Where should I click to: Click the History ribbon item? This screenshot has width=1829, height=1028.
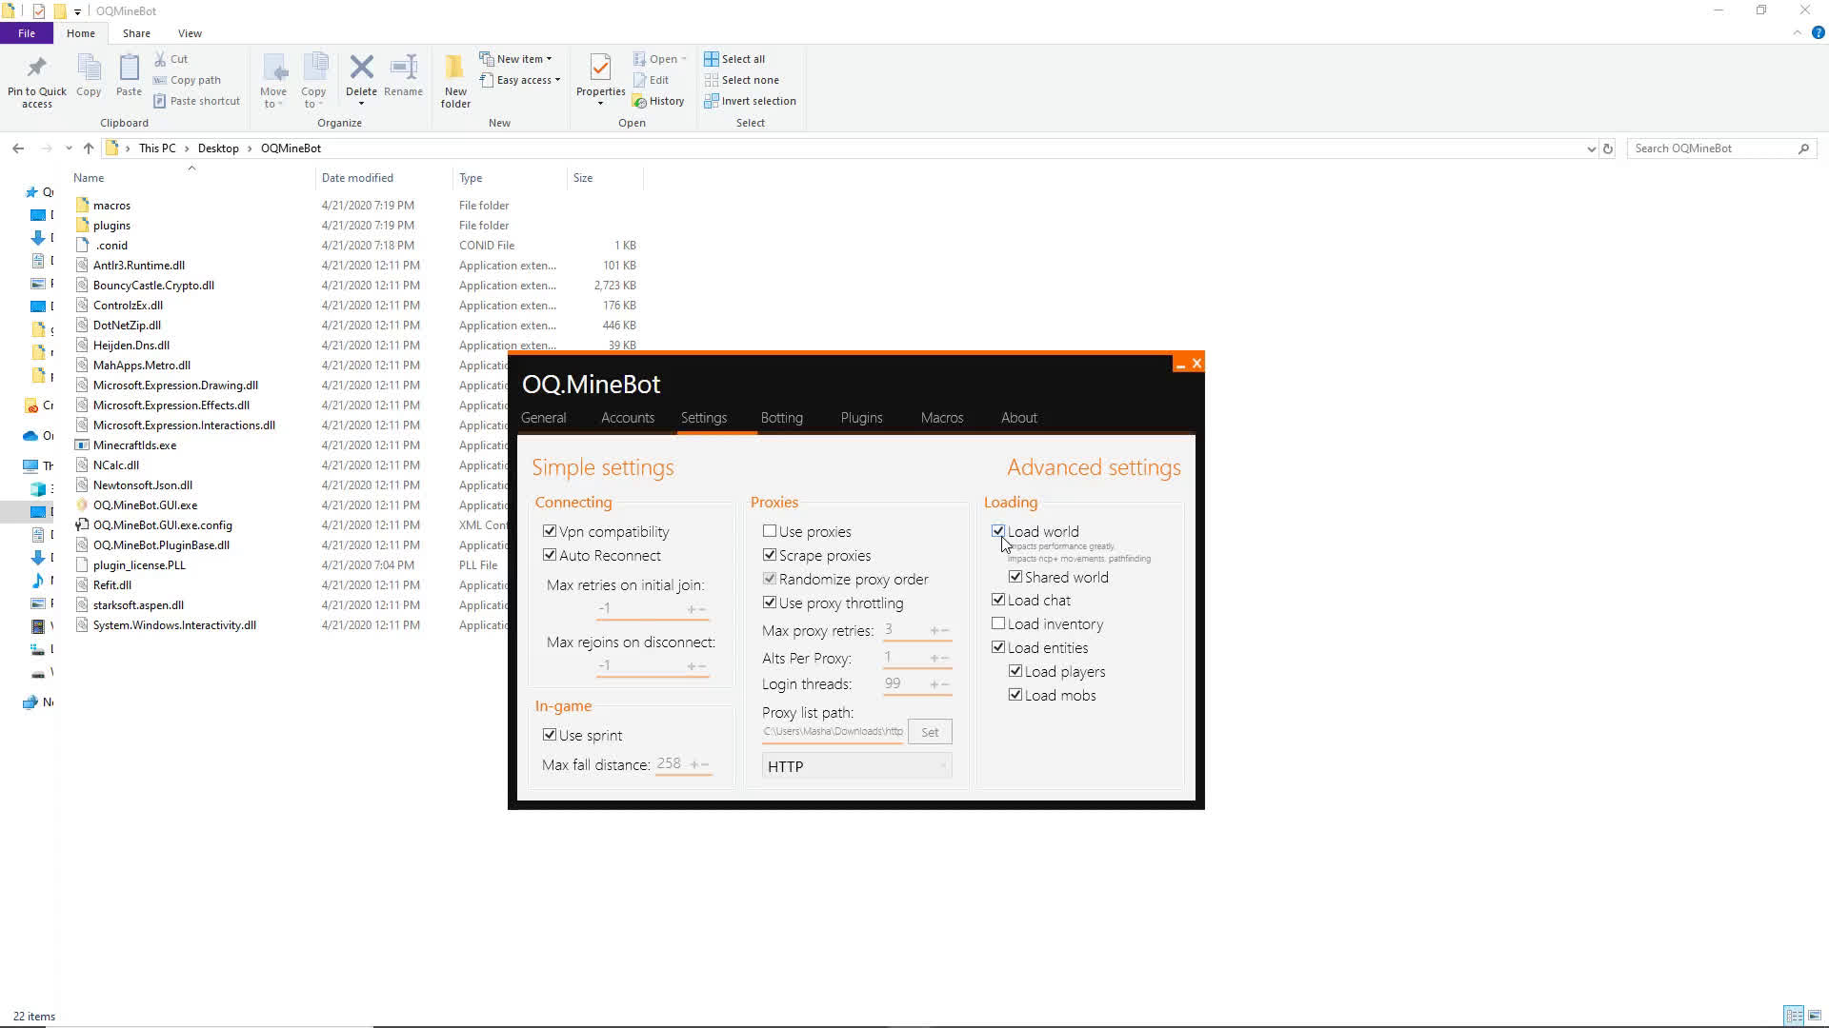point(658,101)
